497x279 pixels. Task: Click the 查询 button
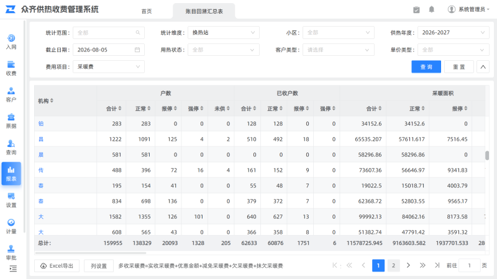click(x=426, y=67)
